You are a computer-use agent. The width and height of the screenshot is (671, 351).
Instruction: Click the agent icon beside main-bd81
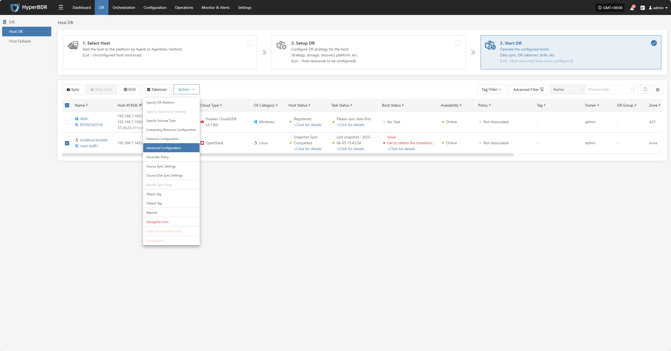77,146
